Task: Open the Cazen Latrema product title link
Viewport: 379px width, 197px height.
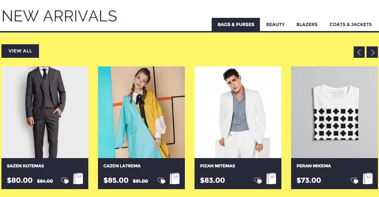Action: pyautogui.click(x=122, y=166)
